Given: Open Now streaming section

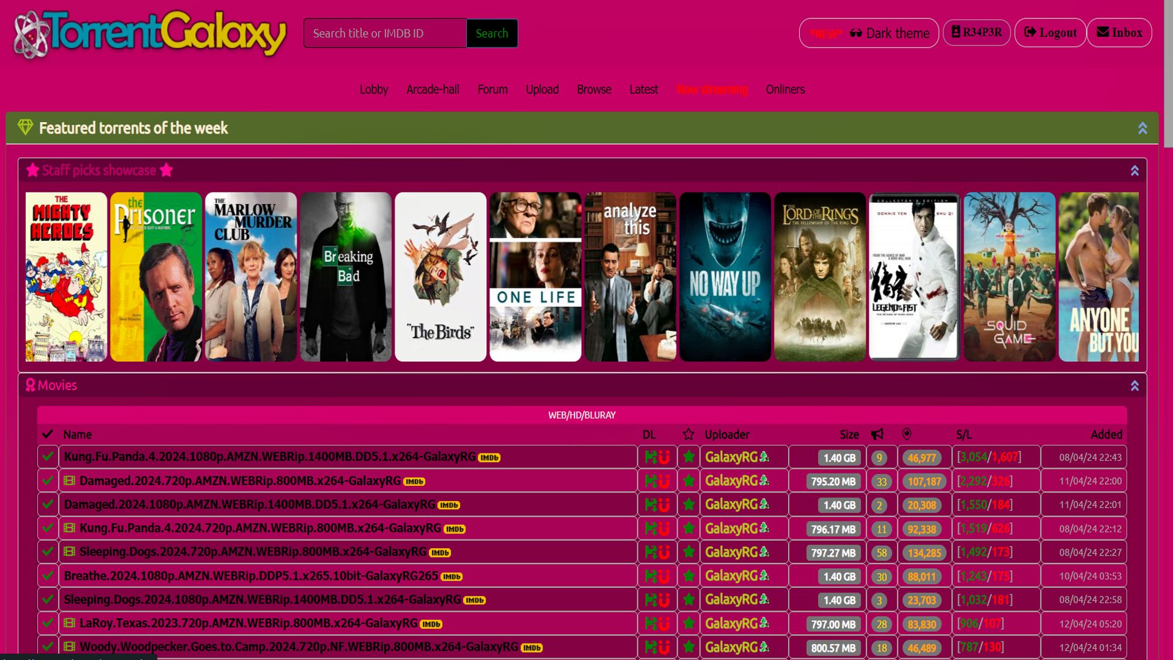Looking at the screenshot, I should click(x=712, y=89).
